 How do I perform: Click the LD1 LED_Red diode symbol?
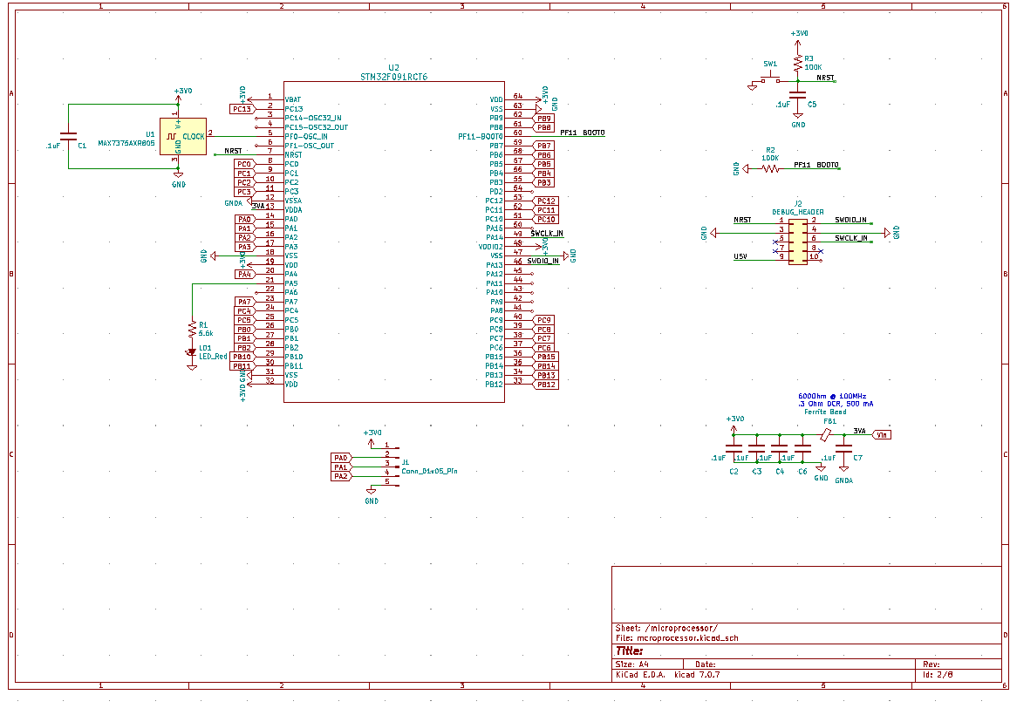(x=191, y=352)
